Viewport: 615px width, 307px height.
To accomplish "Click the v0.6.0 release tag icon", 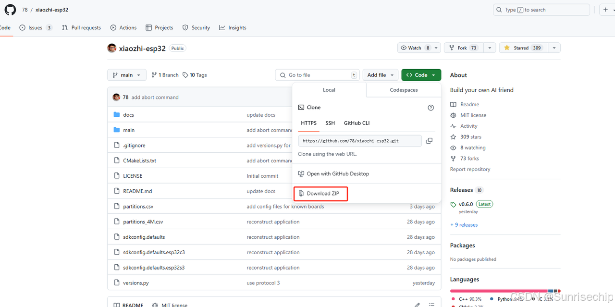I will point(454,204).
